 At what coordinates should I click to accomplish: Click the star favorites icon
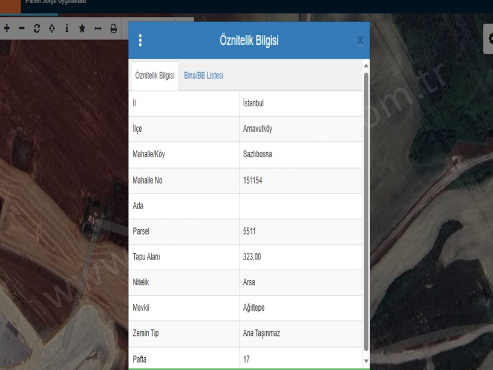point(82,28)
